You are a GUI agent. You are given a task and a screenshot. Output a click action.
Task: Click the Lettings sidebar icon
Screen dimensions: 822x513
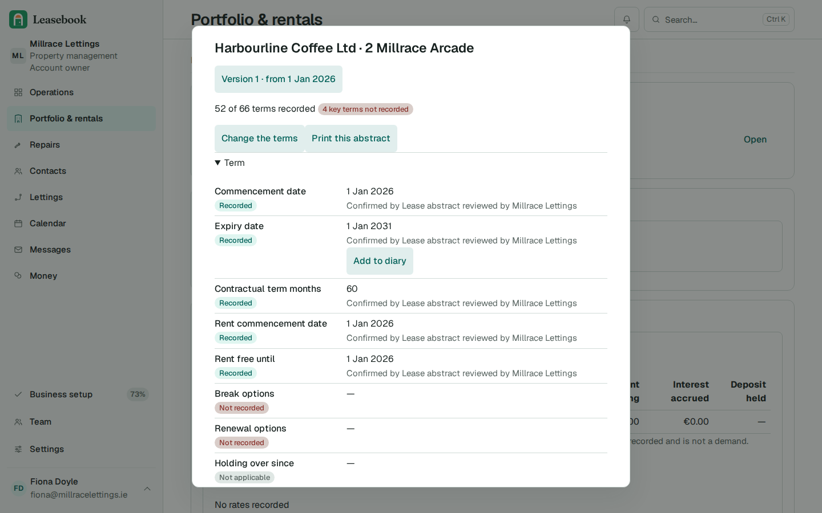point(18,197)
